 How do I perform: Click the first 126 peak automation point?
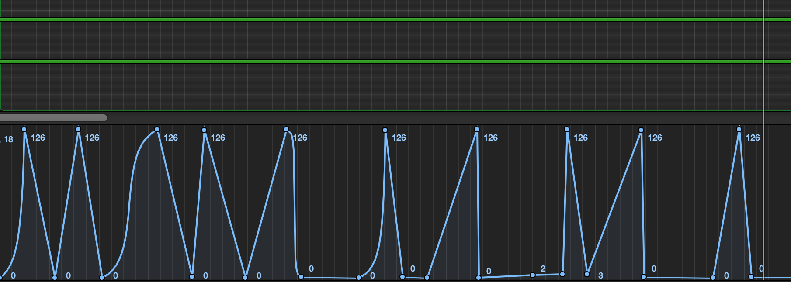(24, 129)
